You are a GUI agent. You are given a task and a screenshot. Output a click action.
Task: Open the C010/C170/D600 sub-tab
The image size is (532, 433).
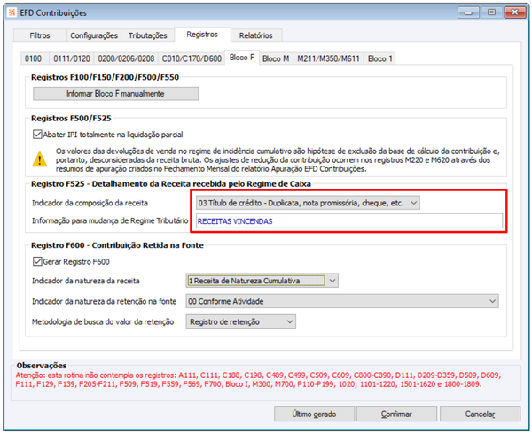192,58
